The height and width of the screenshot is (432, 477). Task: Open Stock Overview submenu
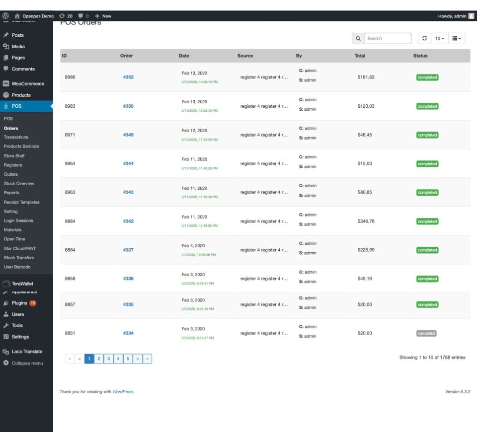pos(19,183)
